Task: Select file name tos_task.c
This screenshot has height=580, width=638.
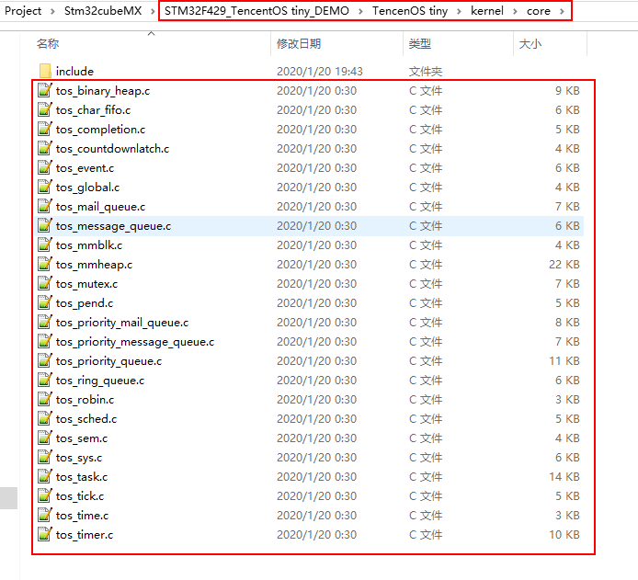Action: [82, 477]
